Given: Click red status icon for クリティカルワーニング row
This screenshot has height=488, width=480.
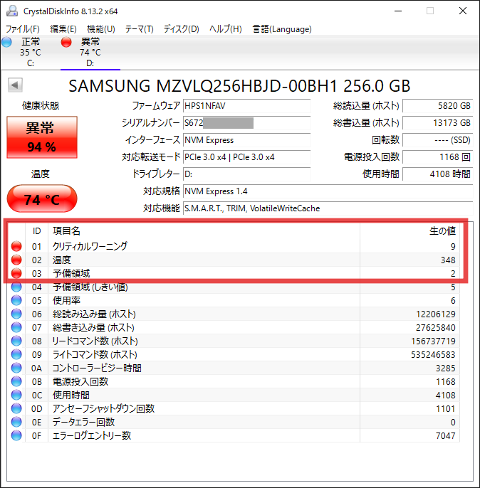Looking at the screenshot, I should (x=16, y=246).
